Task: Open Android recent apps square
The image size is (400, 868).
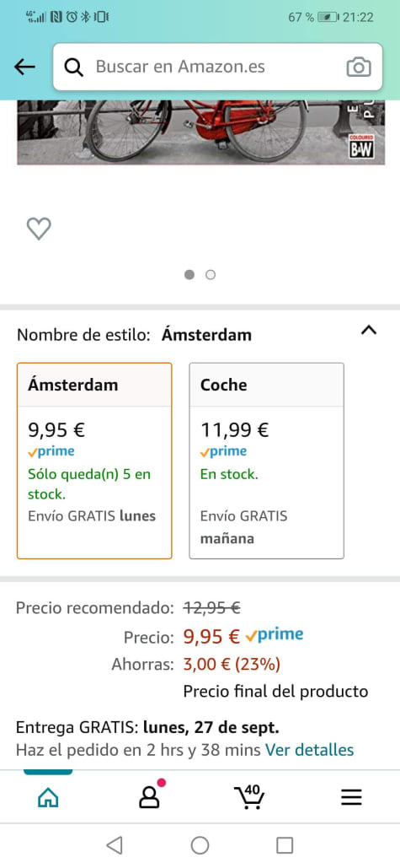Action: pos(285,845)
